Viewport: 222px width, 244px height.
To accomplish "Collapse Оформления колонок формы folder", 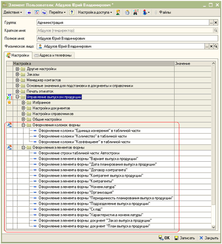I will click(23, 125).
